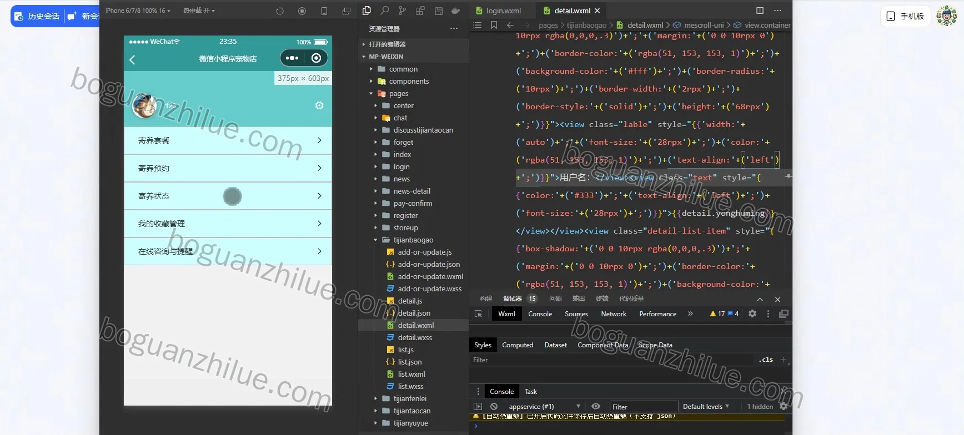Open devtools settings gear icon
The image size is (964, 435).
[752, 313]
